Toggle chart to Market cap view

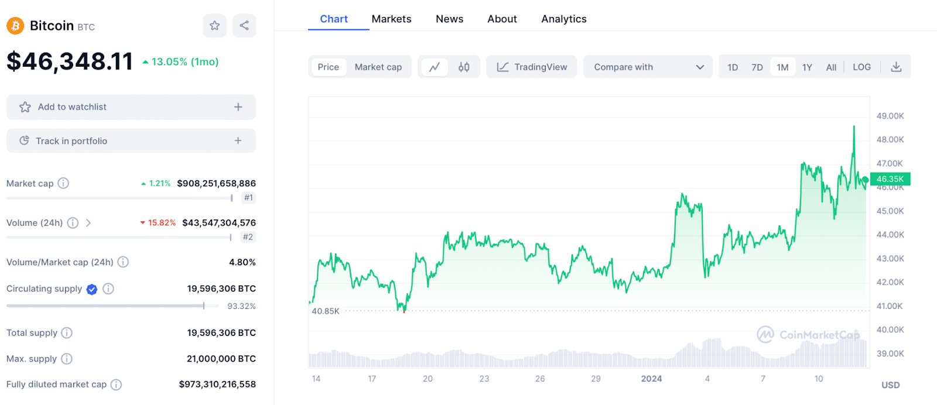(x=378, y=67)
